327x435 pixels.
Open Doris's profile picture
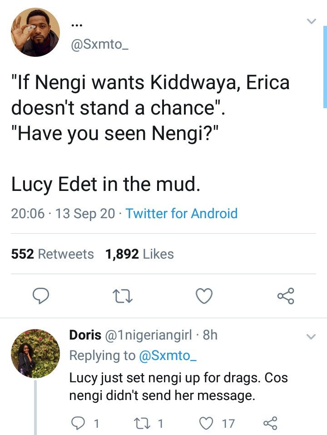pyautogui.click(x=35, y=354)
